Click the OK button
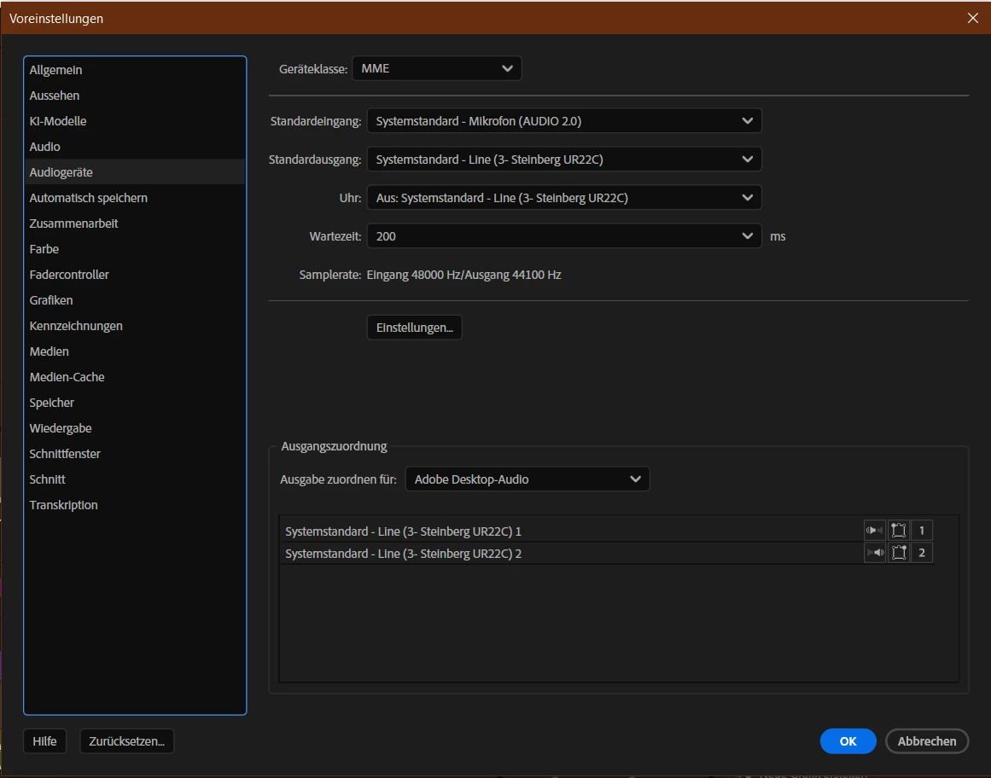The height and width of the screenshot is (778, 991). pyautogui.click(x=848, y=741)
